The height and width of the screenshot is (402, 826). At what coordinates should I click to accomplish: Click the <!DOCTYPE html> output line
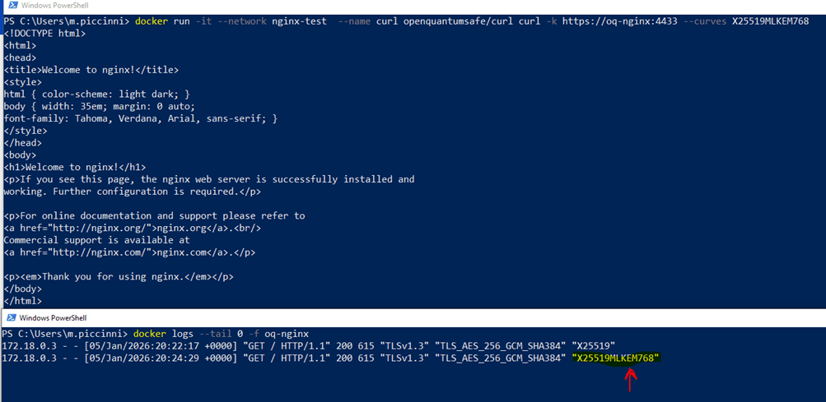click(x=44, y=33)
